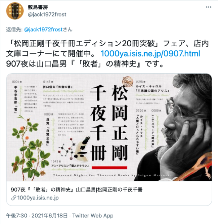Click the guitar headstock profile avatar
This screenshot has height=224, width=219.
[15, 11]
